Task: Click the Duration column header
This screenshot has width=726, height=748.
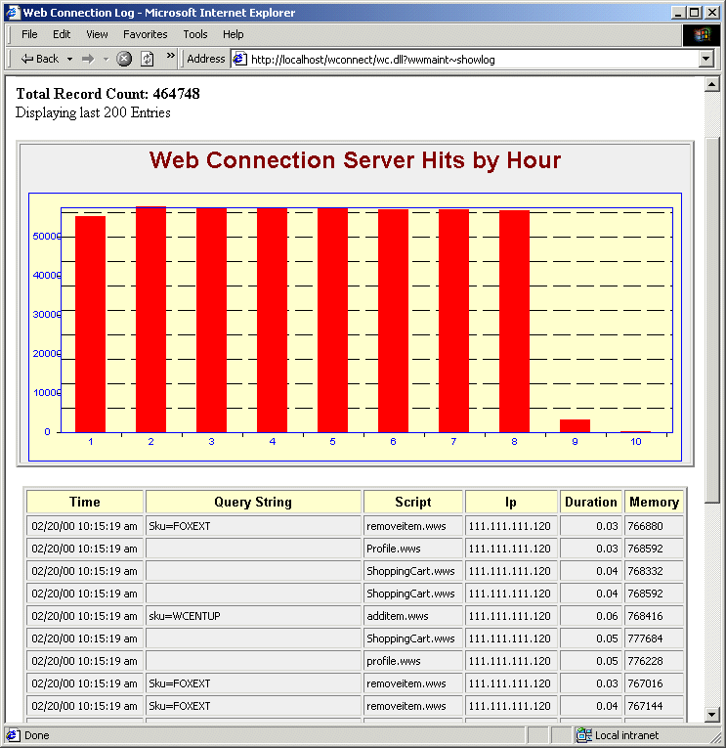Action: tap(590, 502)
